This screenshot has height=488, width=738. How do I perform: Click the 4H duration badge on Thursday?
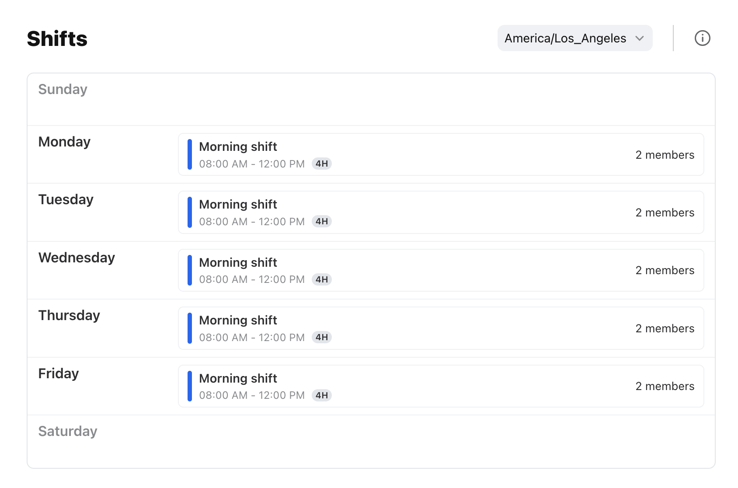click(x=322, y=337)
